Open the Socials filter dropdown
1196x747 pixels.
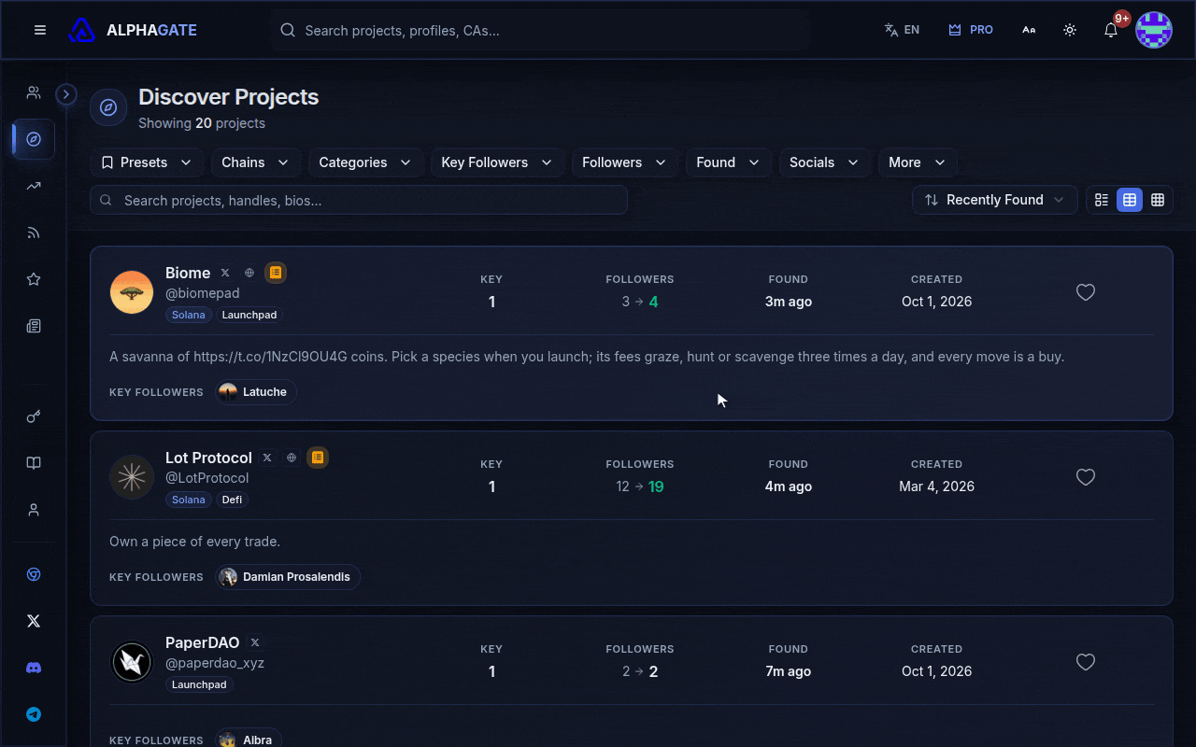pos(824,162)
